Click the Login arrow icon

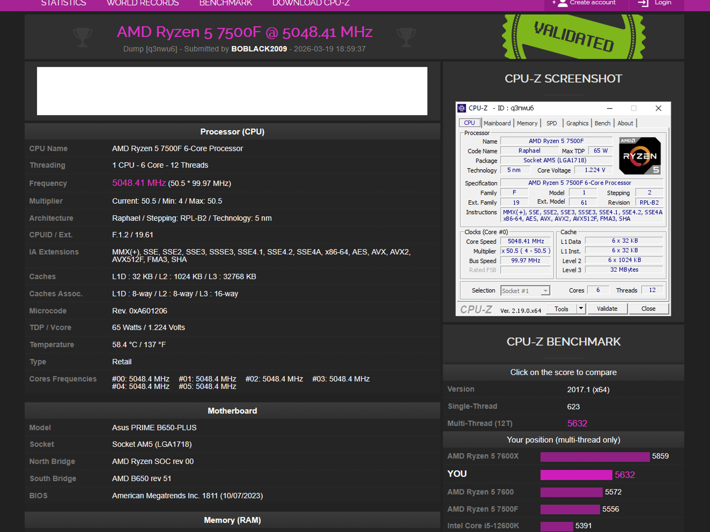[x=643, y=3]
